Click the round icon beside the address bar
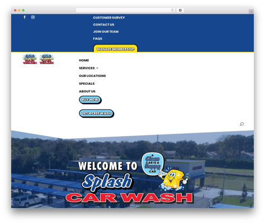 (x=180, y=10)
